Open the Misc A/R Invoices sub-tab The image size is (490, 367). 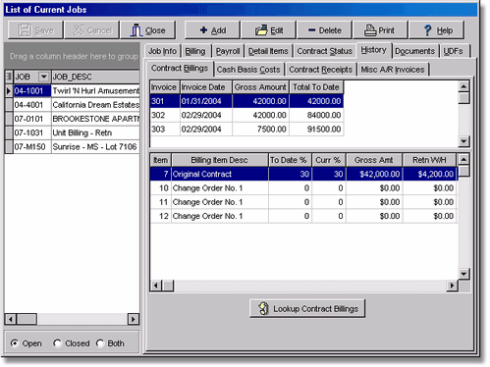pyautogui.click(x=393, y=70)
